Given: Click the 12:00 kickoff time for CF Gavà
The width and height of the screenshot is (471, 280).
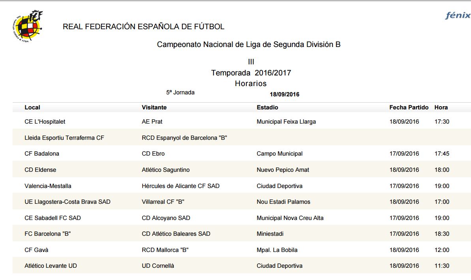Looking at the screenshot, I should pos(442,250).
